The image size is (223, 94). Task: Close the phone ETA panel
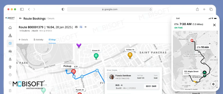pyautogui.click(x=214, y=25)
